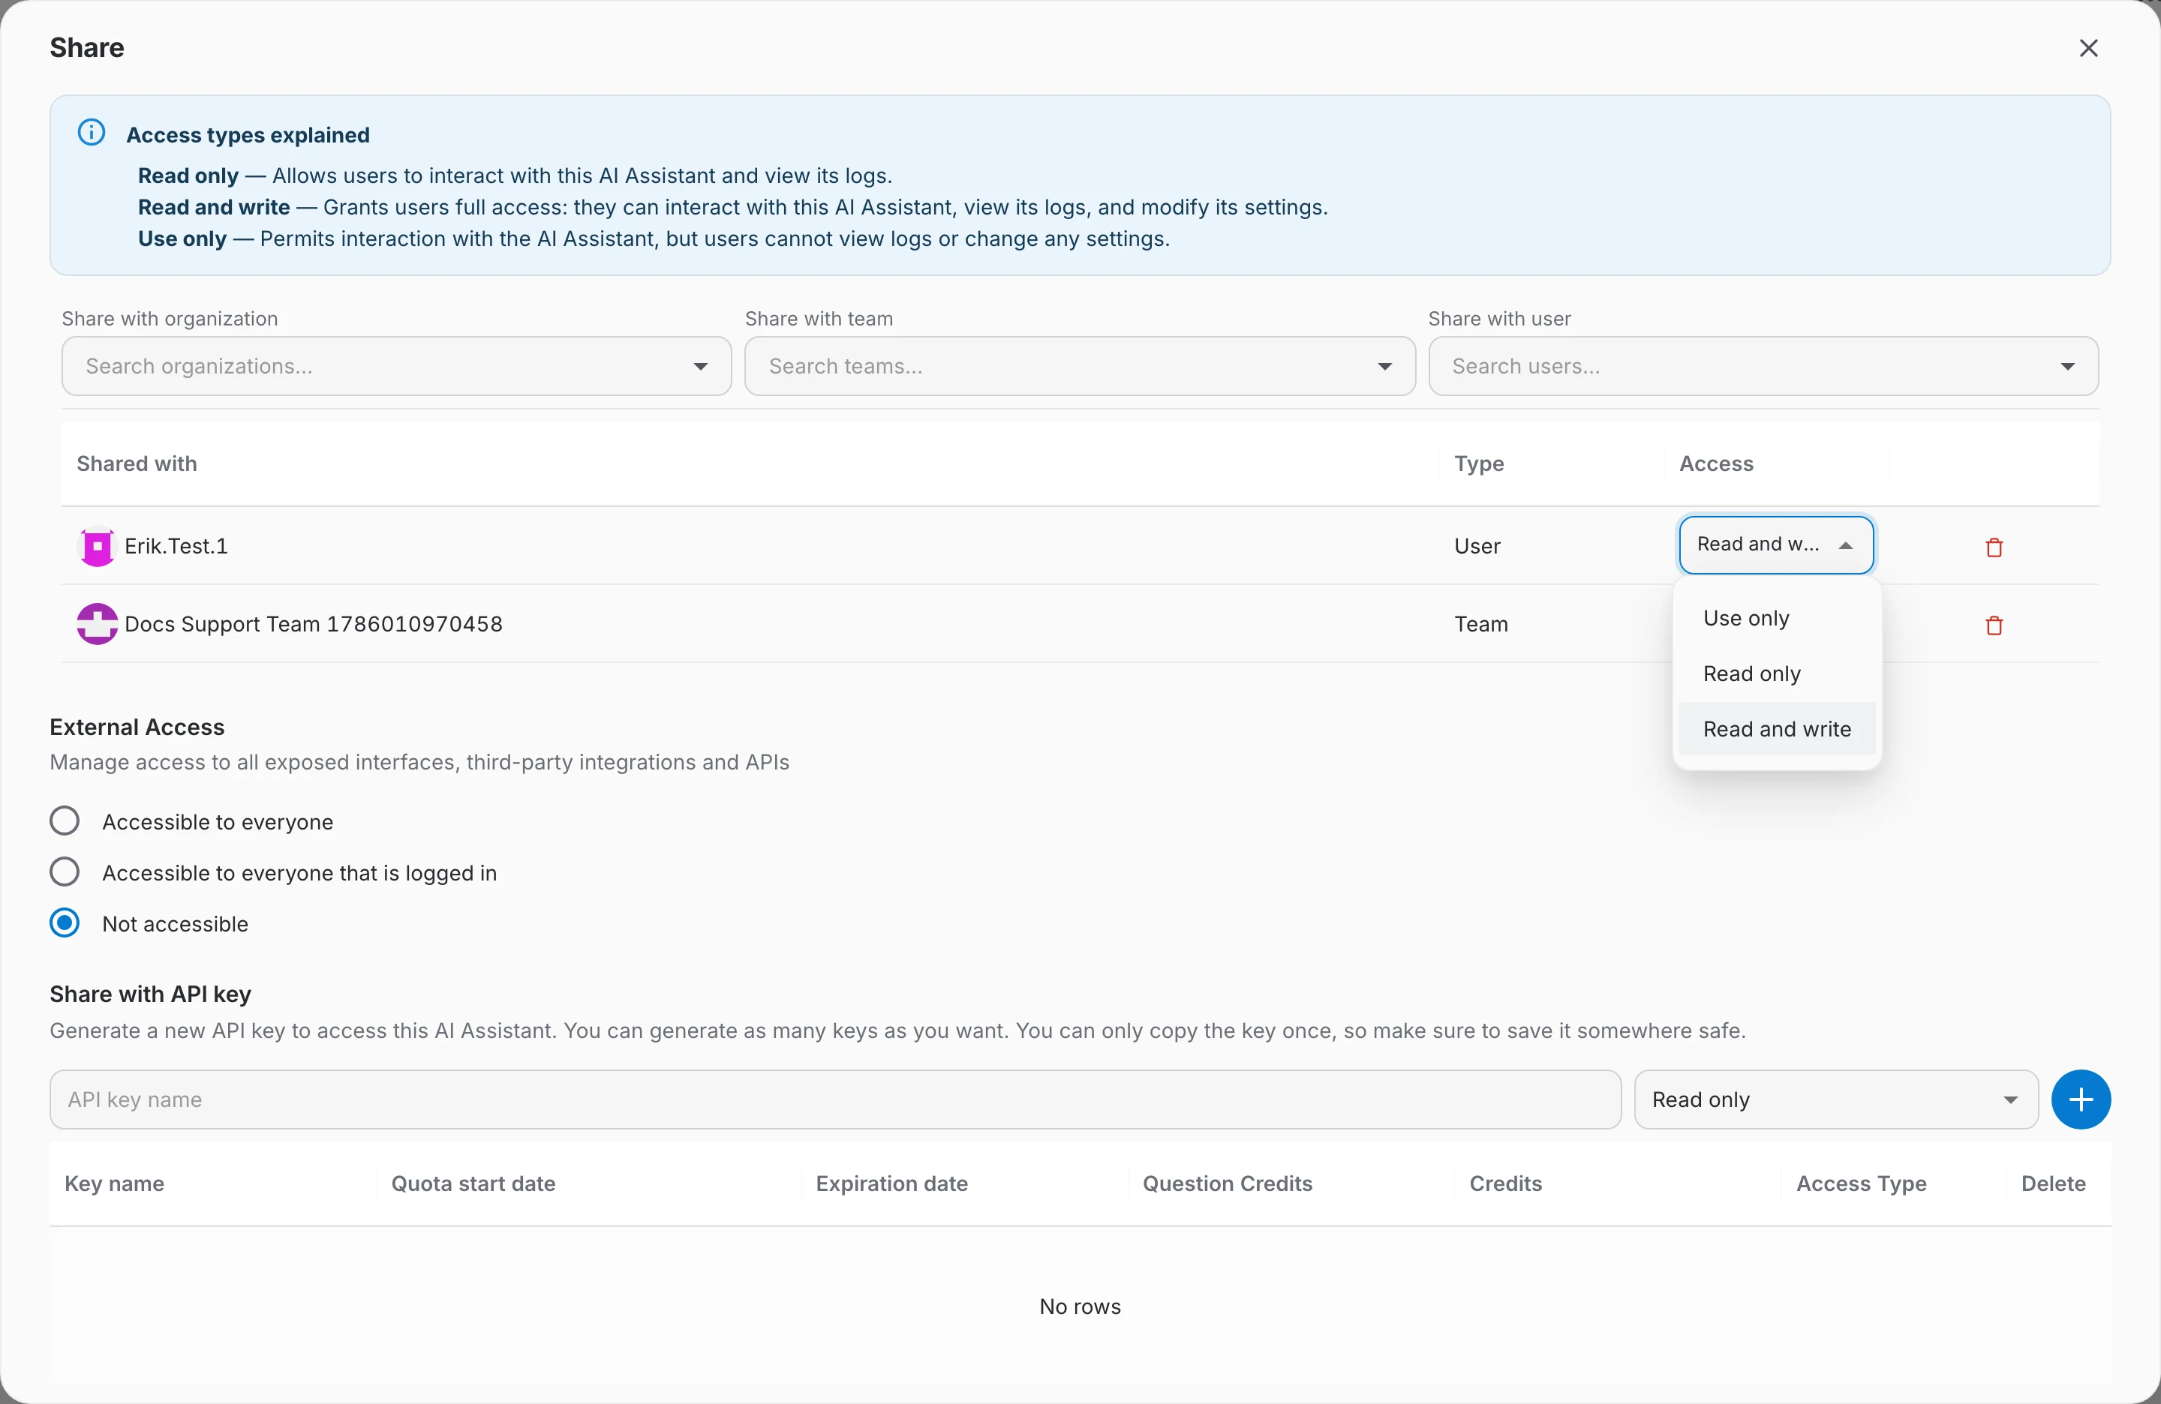This screenshot has width=2161, height=1404.
Task: Click the Erik.Test.1 name
Action: 176,546
